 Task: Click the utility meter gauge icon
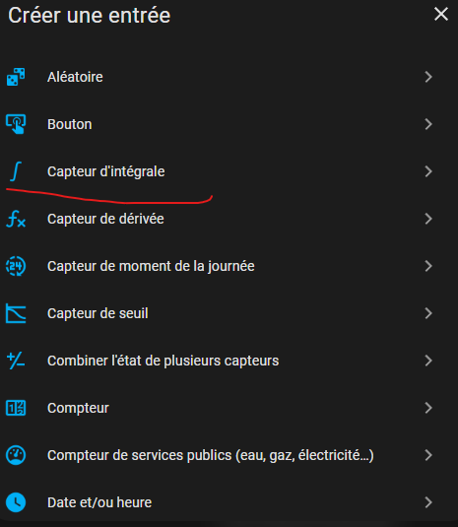[16, 455]
